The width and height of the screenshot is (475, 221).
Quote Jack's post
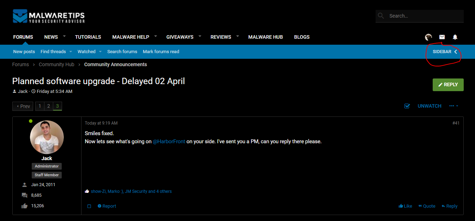coord(427,206)
